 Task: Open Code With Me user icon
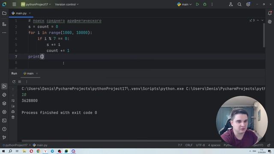(x=231, y=4)
